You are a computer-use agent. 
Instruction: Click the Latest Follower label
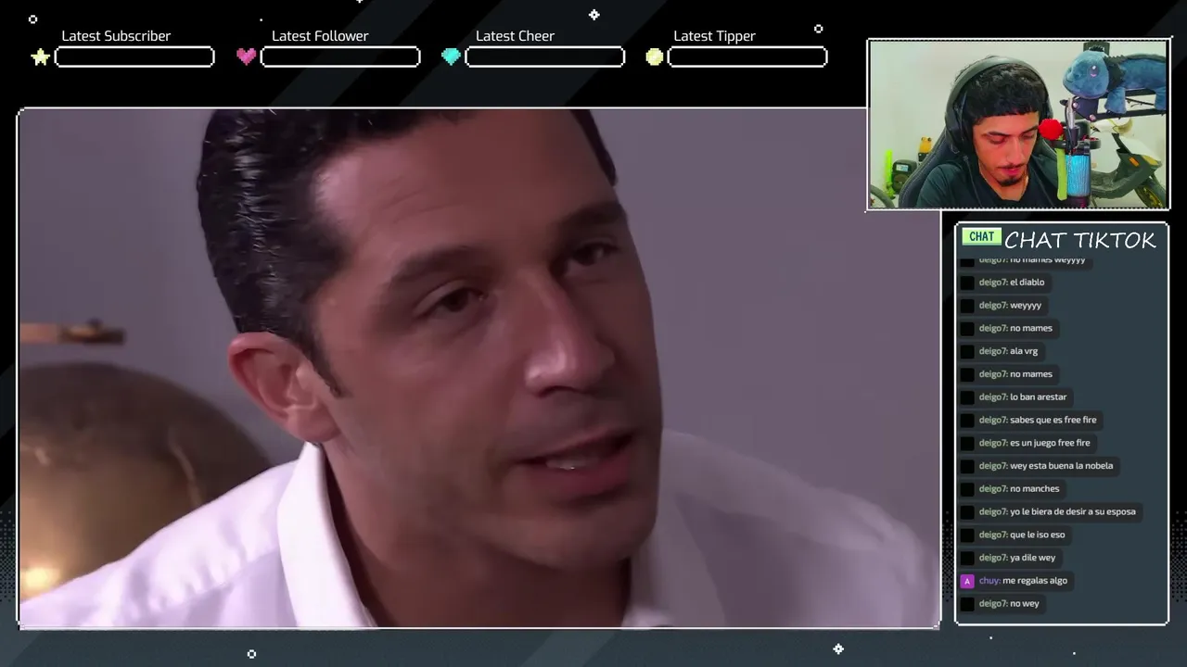320,36
